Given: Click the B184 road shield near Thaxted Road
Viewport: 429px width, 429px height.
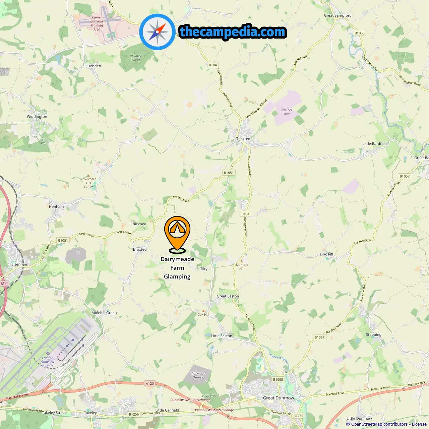Looking at the screenshot, I should coord(213,65).
